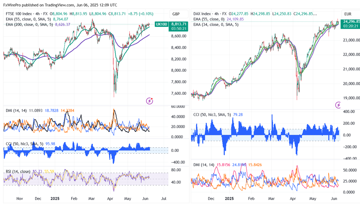The height and width of the screenshot is (204, 360).
Task: Click the DAX EMA 55 value 24,109.85
Action: click(x=235, y=19)
